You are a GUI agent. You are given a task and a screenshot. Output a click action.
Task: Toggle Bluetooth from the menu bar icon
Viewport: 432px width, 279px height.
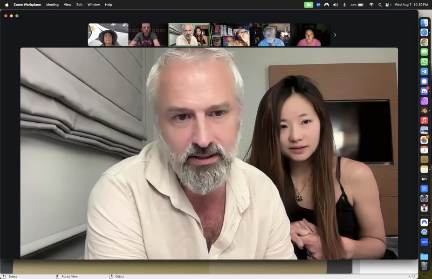tap(344, 5)
